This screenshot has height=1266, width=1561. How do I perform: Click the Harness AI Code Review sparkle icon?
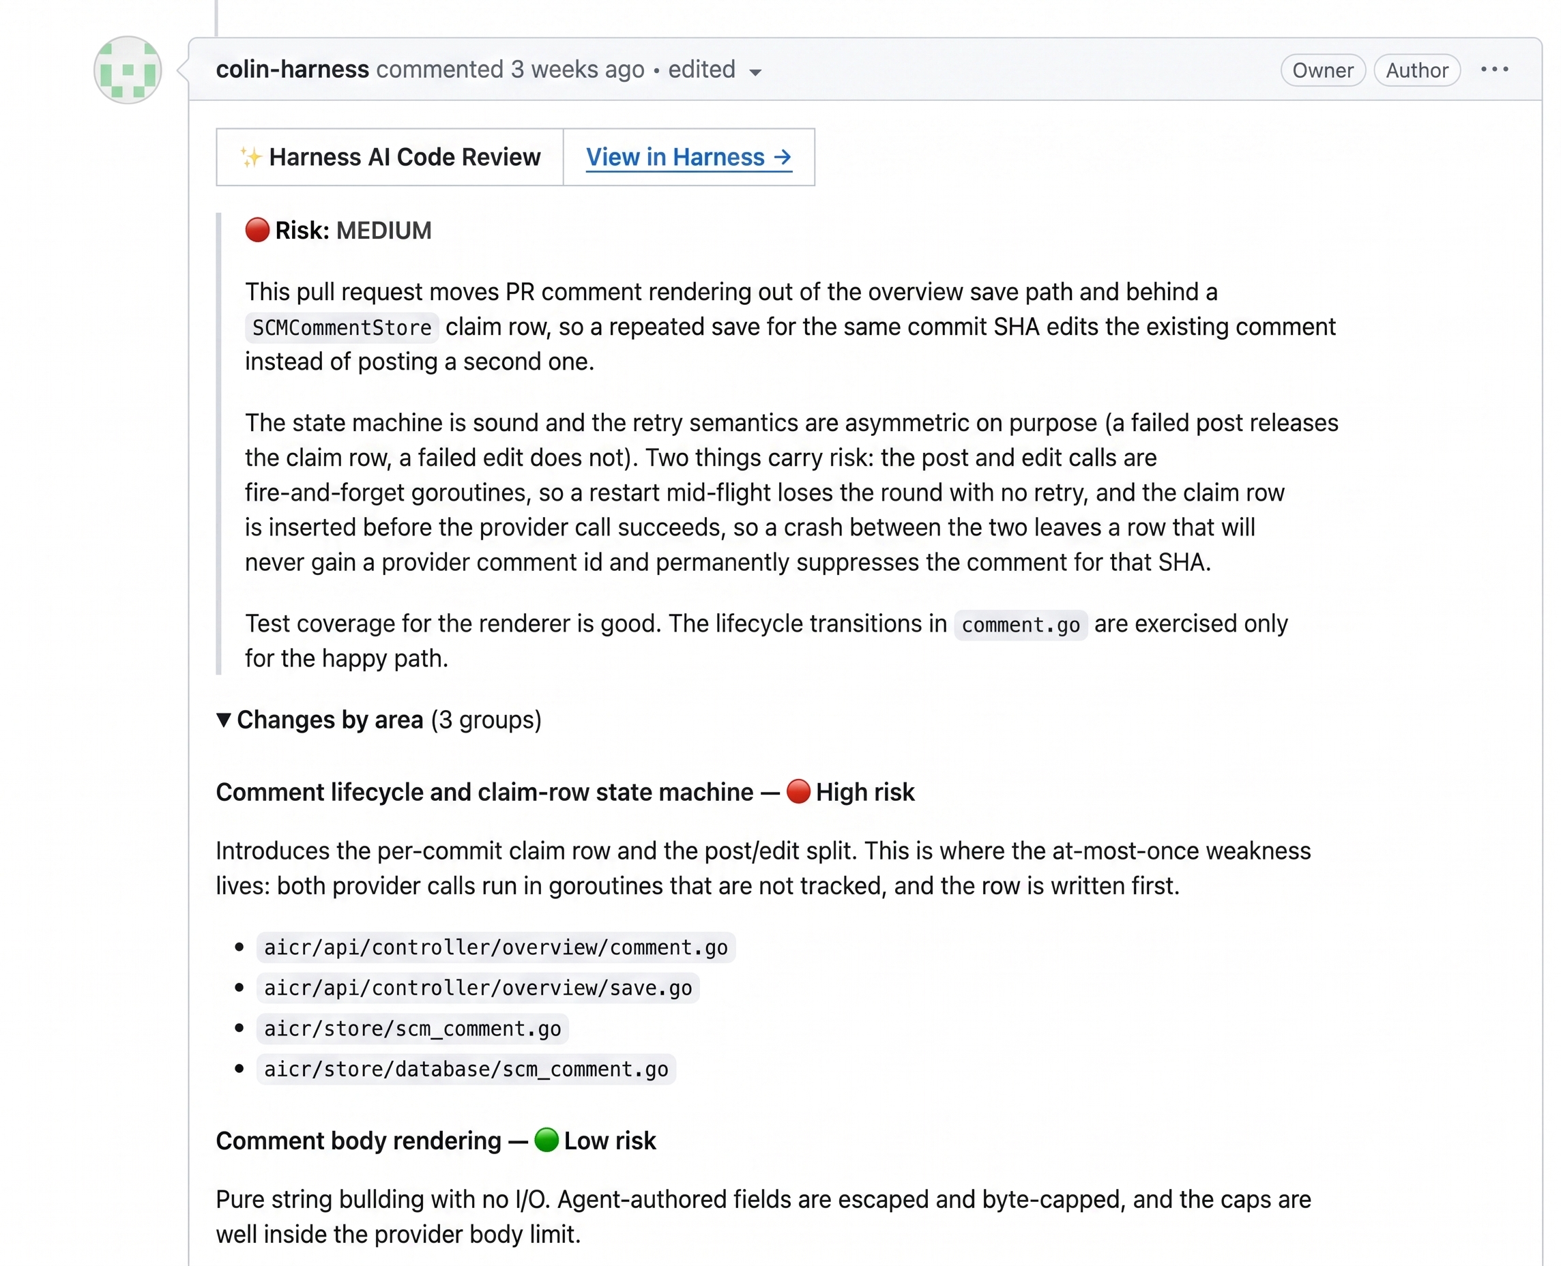[250, 157]
